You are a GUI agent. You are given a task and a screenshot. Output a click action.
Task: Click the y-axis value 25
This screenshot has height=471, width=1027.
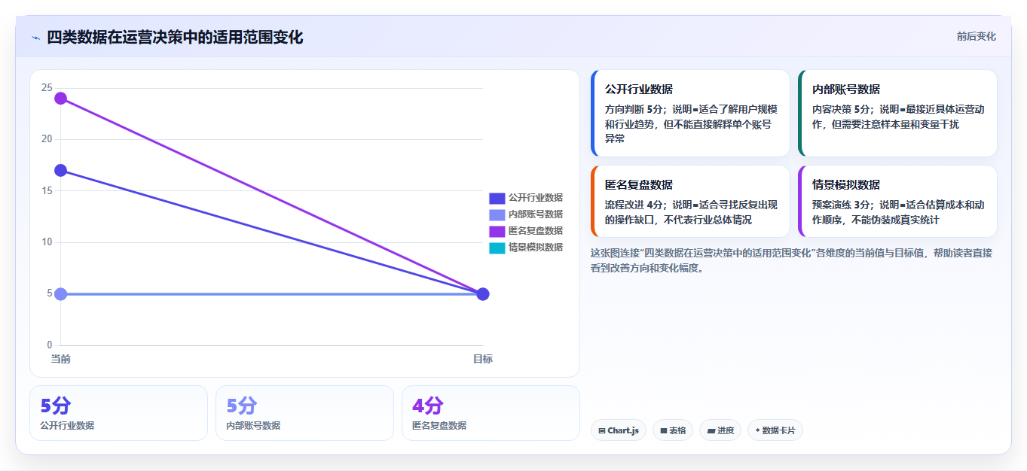pos(47,88)
